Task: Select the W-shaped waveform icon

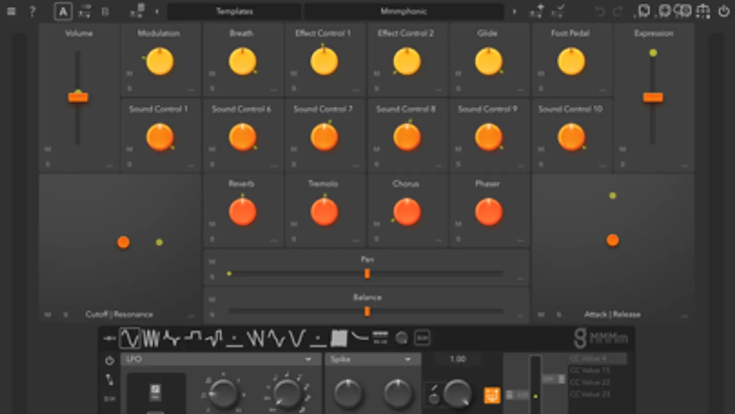Action: point(256,339)
